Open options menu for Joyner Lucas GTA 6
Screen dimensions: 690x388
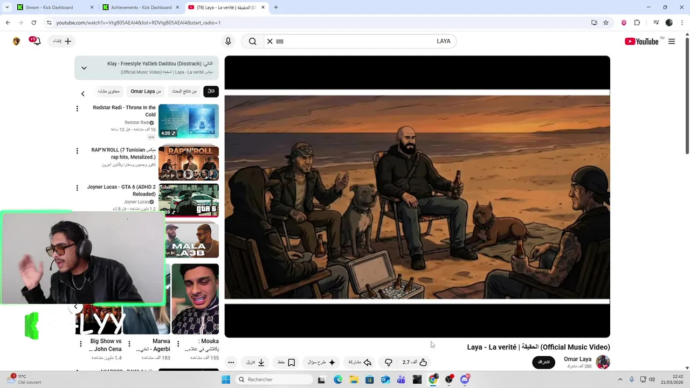(x=77, y=188)
